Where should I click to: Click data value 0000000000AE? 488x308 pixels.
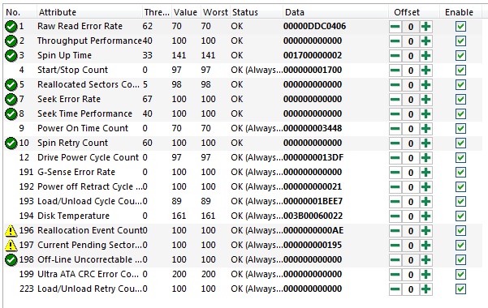point(313,230)
